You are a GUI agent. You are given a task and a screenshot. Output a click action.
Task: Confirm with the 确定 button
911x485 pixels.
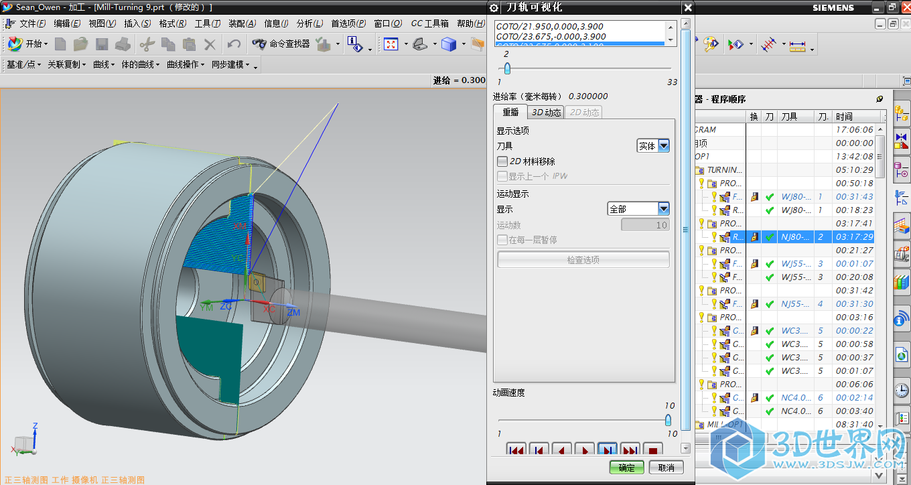coord(627,468)
